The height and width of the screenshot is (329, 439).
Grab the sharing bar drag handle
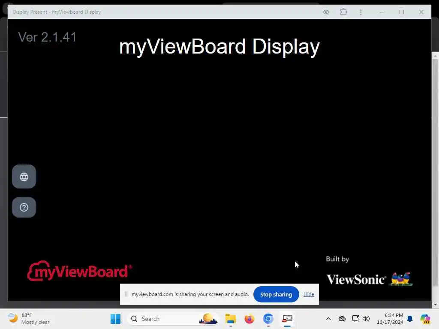coord(126,294)
